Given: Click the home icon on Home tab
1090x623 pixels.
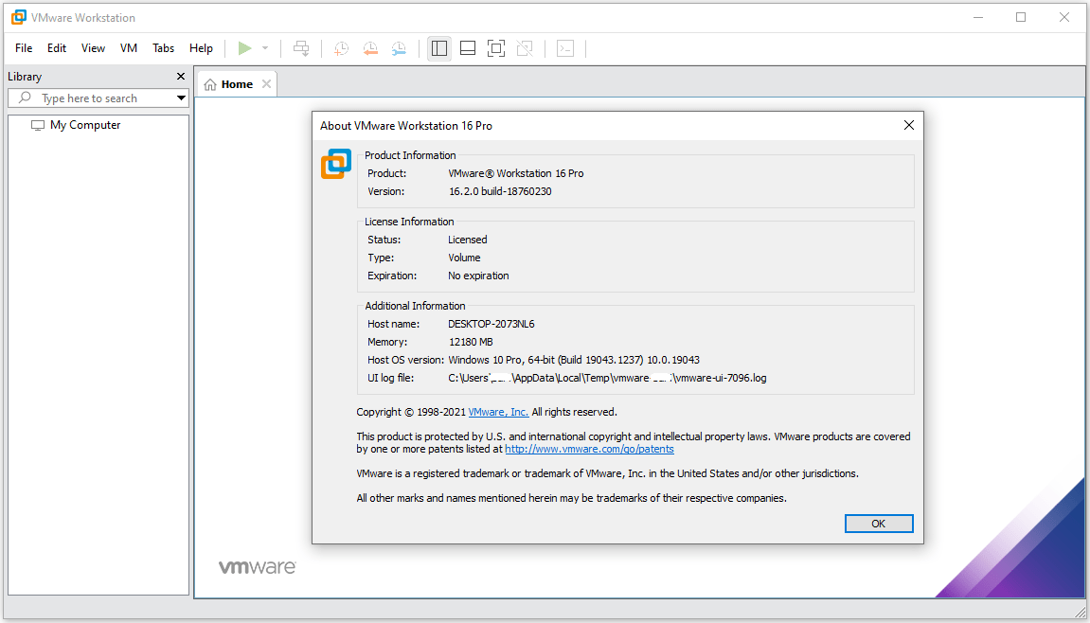Looking at the screenshot, I should 210,85.
